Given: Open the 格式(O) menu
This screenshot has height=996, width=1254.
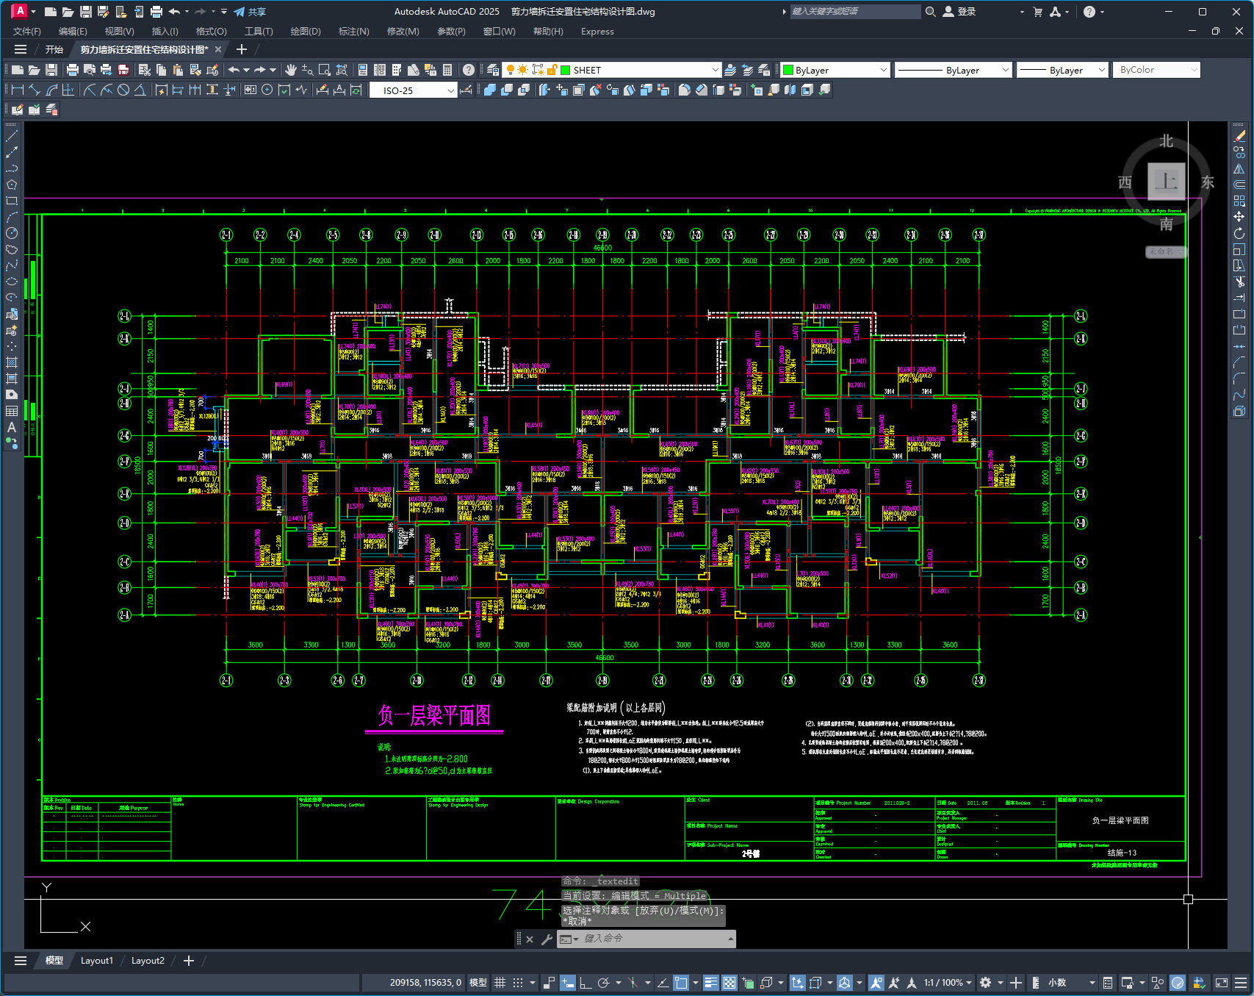Looking at the screenshot, I should point(211,32).
